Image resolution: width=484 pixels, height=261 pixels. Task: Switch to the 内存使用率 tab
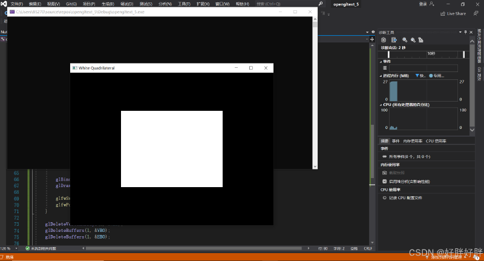tap(413, 141)
